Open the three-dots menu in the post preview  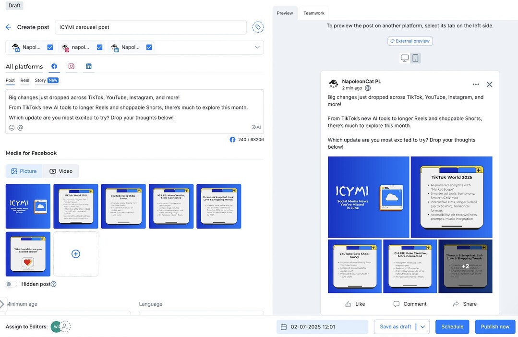[x=476, y=84]
